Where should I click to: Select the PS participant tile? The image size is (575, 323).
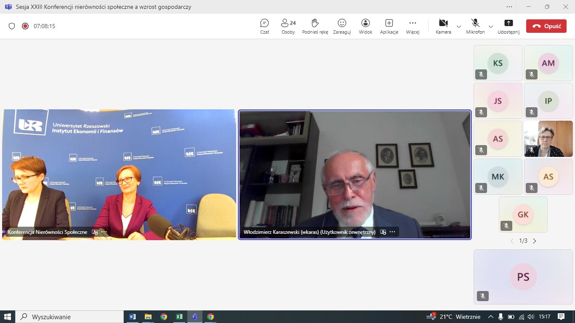[x=523, y=277]
